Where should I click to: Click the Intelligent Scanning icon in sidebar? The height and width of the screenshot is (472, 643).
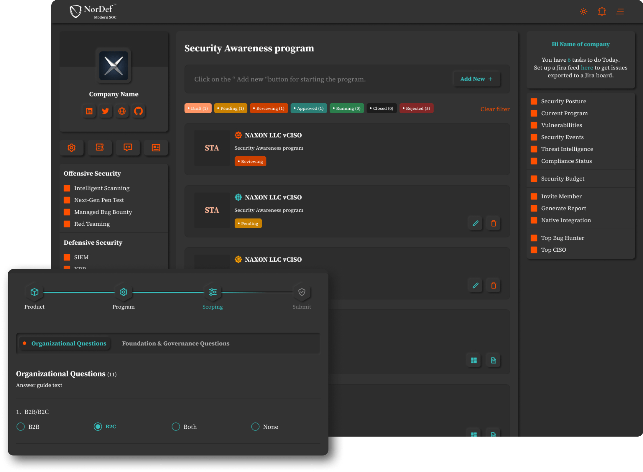click(x=67, y=188)
